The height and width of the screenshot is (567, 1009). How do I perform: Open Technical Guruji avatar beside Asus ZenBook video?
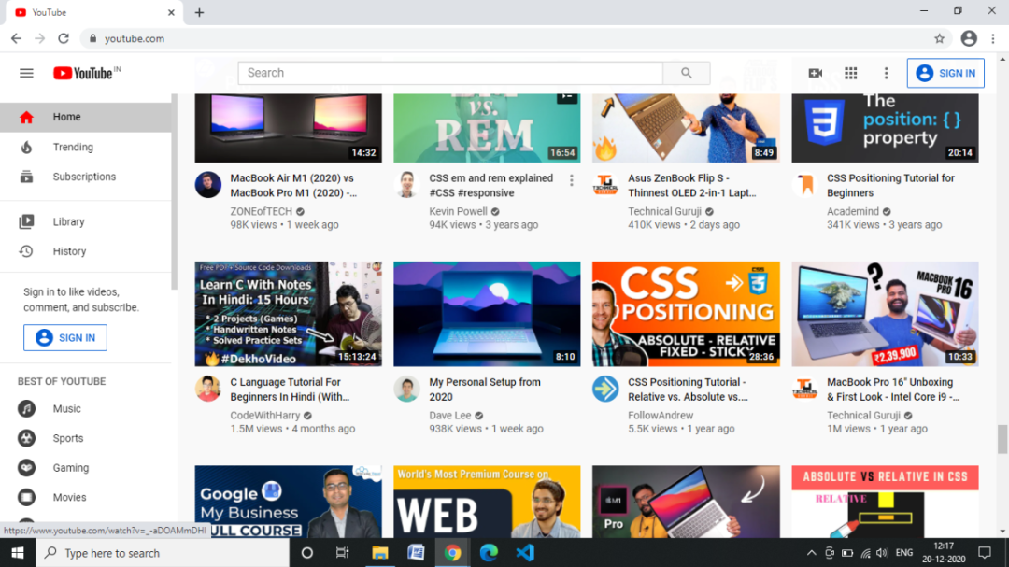point(605,185)
